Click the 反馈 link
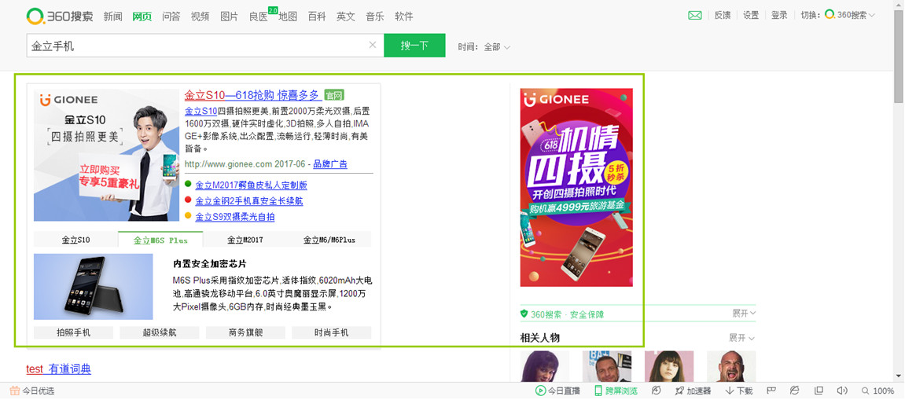This screenshot has width=905, height=400. coord(723,16)
